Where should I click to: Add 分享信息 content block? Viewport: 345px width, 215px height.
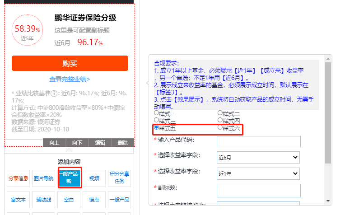[18, 178]
